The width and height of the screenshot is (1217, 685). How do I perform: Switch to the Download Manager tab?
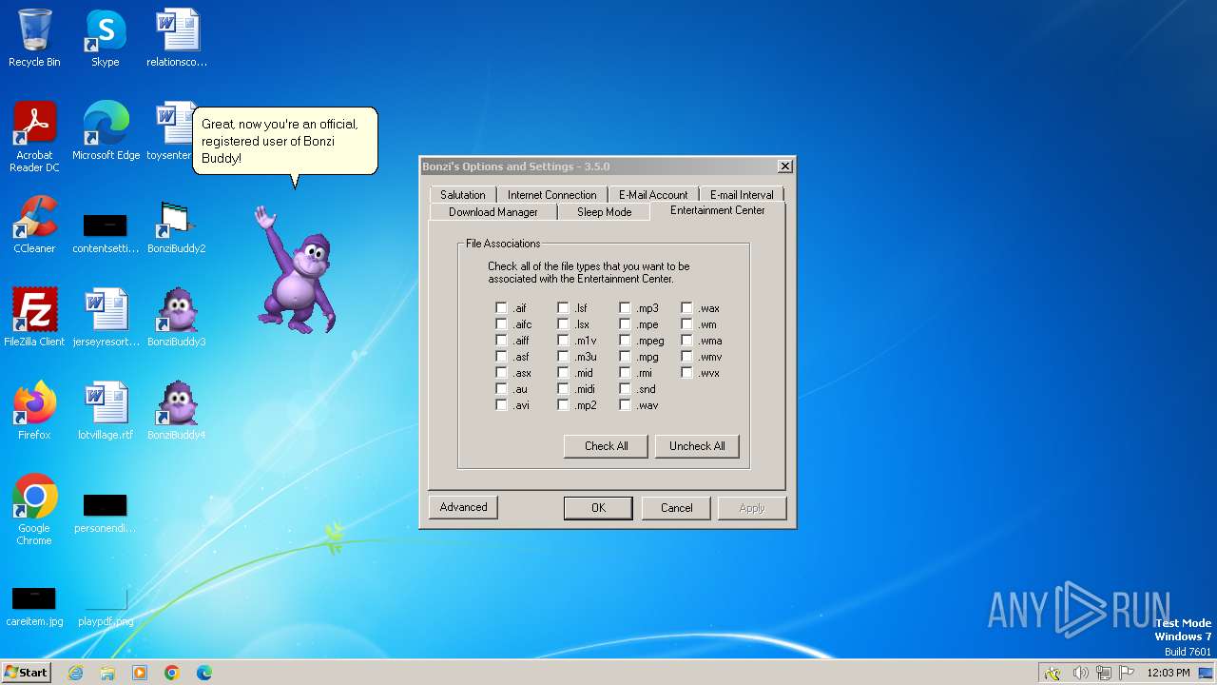pos(493,212)
